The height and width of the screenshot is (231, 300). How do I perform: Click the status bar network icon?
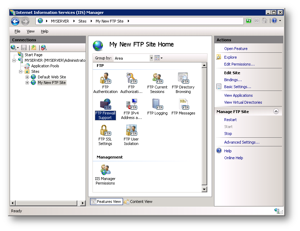point(277,211)
